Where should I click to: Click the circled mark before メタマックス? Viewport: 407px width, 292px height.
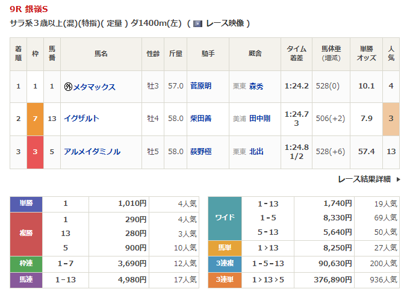tap(68, 86)
